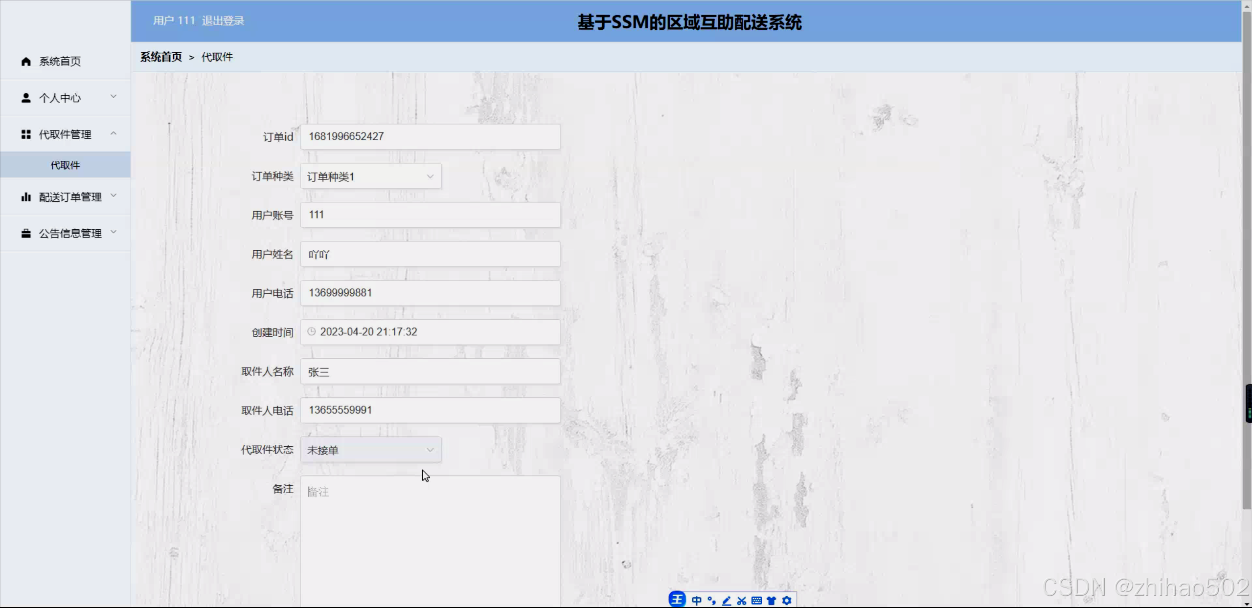Expand the 个人中心 menu chevron

click(114, 97)
